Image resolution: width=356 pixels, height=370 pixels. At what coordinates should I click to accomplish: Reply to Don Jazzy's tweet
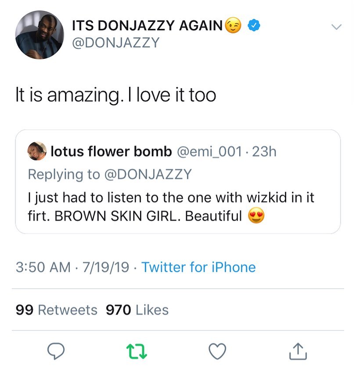point(56,351)
